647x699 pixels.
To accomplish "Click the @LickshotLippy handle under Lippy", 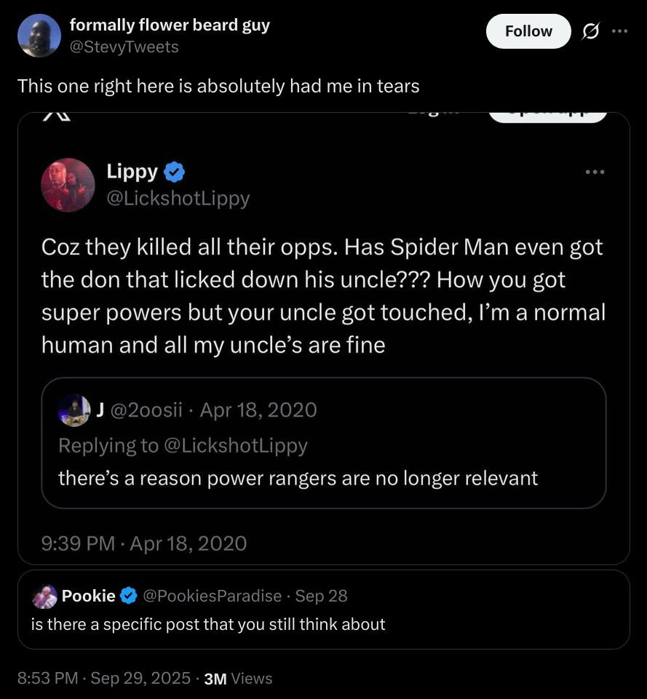I will (x=178, y=198).
